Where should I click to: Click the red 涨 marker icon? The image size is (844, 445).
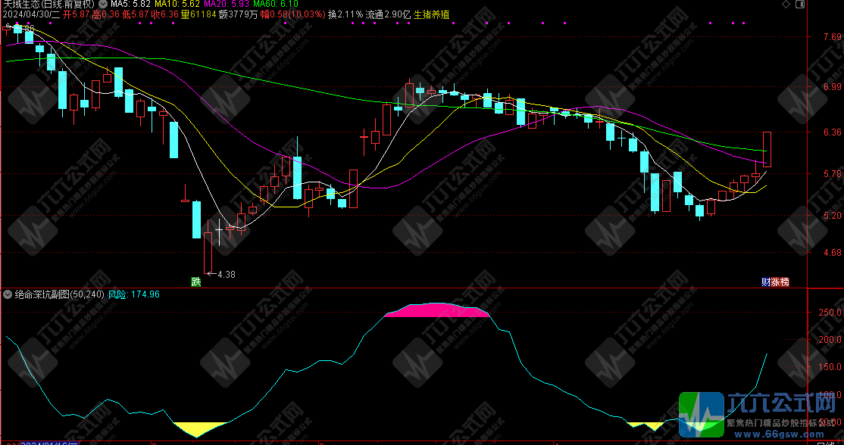point(775,282)
